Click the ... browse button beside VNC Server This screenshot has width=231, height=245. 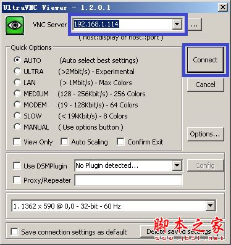(x=195, y=25)
